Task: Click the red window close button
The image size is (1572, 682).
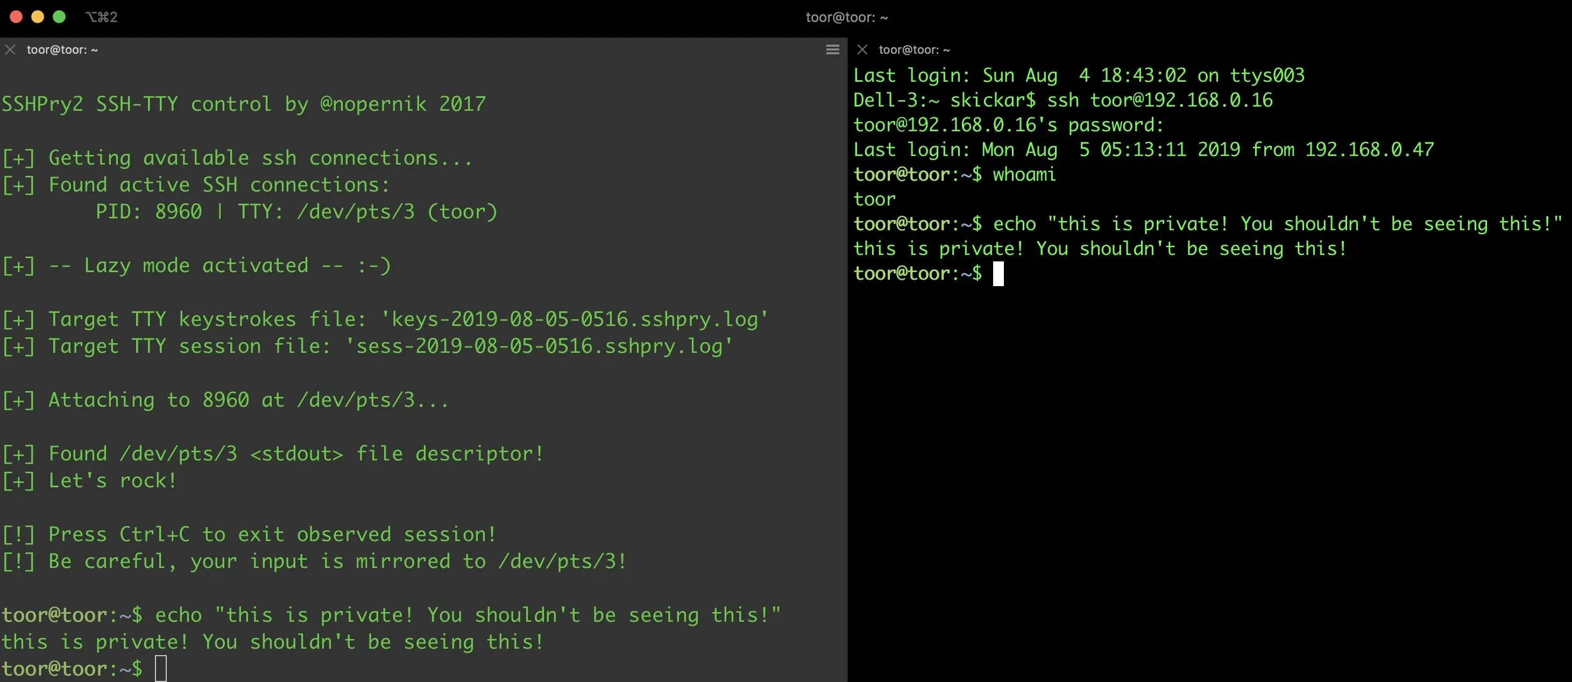Action: click(17, 17)
